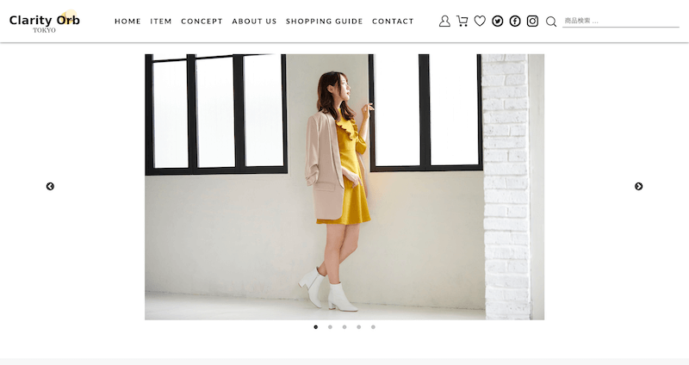Image resolution: width=689 pixels, height=365 pixels.
Task: Focus the product search input field
Action: coord(621,21)
